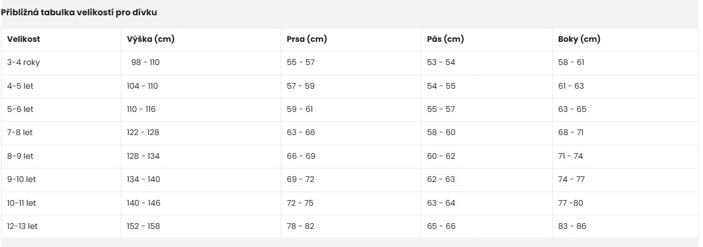Select hips value '77 -80' for 10-11 let
This screenshot has height=247, width=703.
(571, 203)
